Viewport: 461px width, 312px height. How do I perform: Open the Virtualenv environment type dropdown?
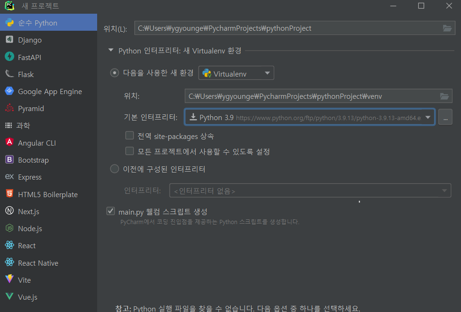pyautogui.click(x=236, y=73)
